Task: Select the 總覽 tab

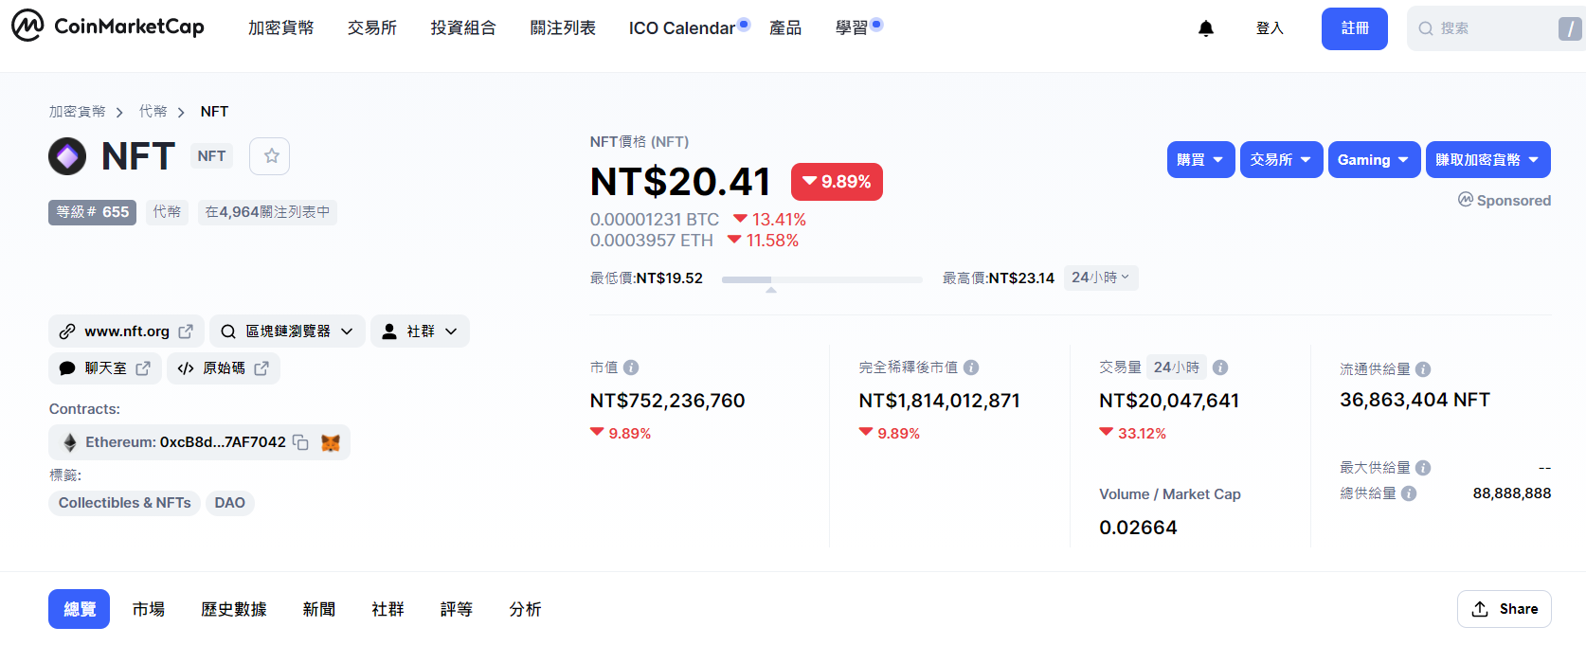Action: pyautogui.click(x=80, y=609)
